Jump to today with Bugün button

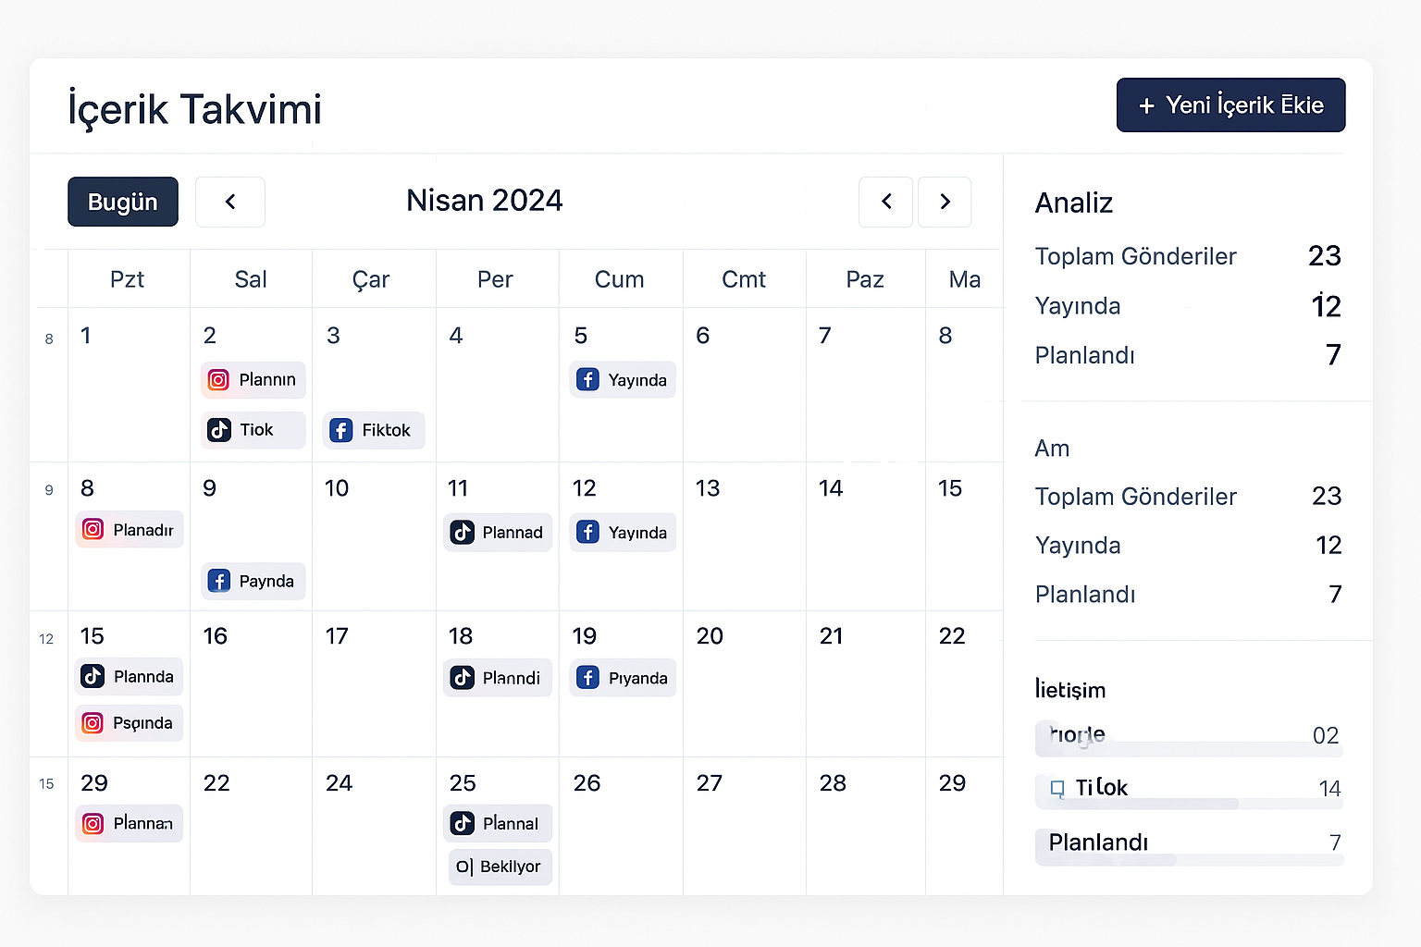click(x=123, y=202)
